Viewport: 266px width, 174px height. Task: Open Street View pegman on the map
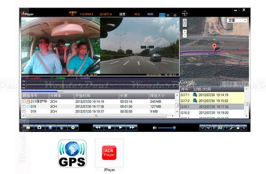pos(185,22)
